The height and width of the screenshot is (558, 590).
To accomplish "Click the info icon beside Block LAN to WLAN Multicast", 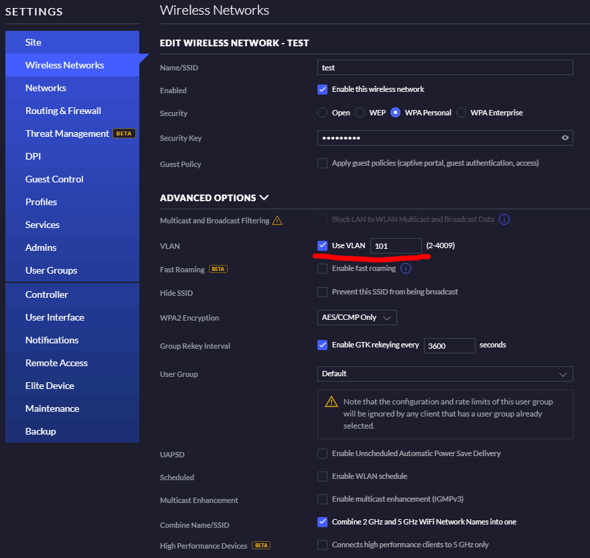I will 504,219.
